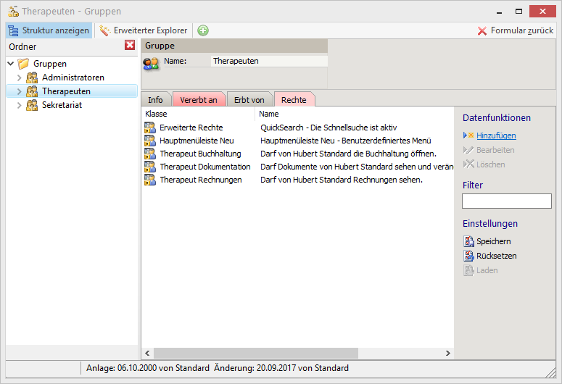Toggle the Struktur anzeigen button
Viewport: 562px width, 384px height.
coord(49,30)
